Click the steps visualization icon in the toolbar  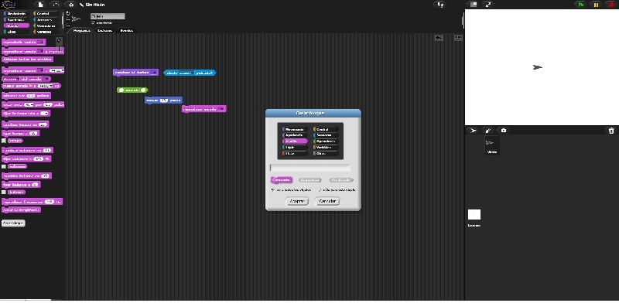point(440,5)
